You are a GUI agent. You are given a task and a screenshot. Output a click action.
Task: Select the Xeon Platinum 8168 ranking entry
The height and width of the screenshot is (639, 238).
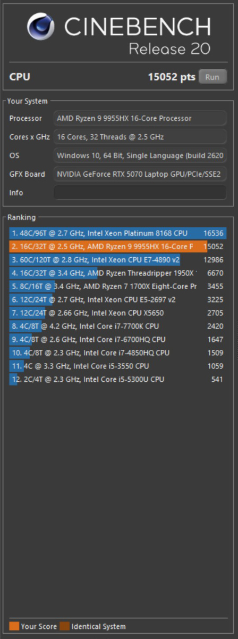118,233
